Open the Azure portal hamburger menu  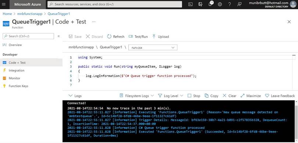4,4
